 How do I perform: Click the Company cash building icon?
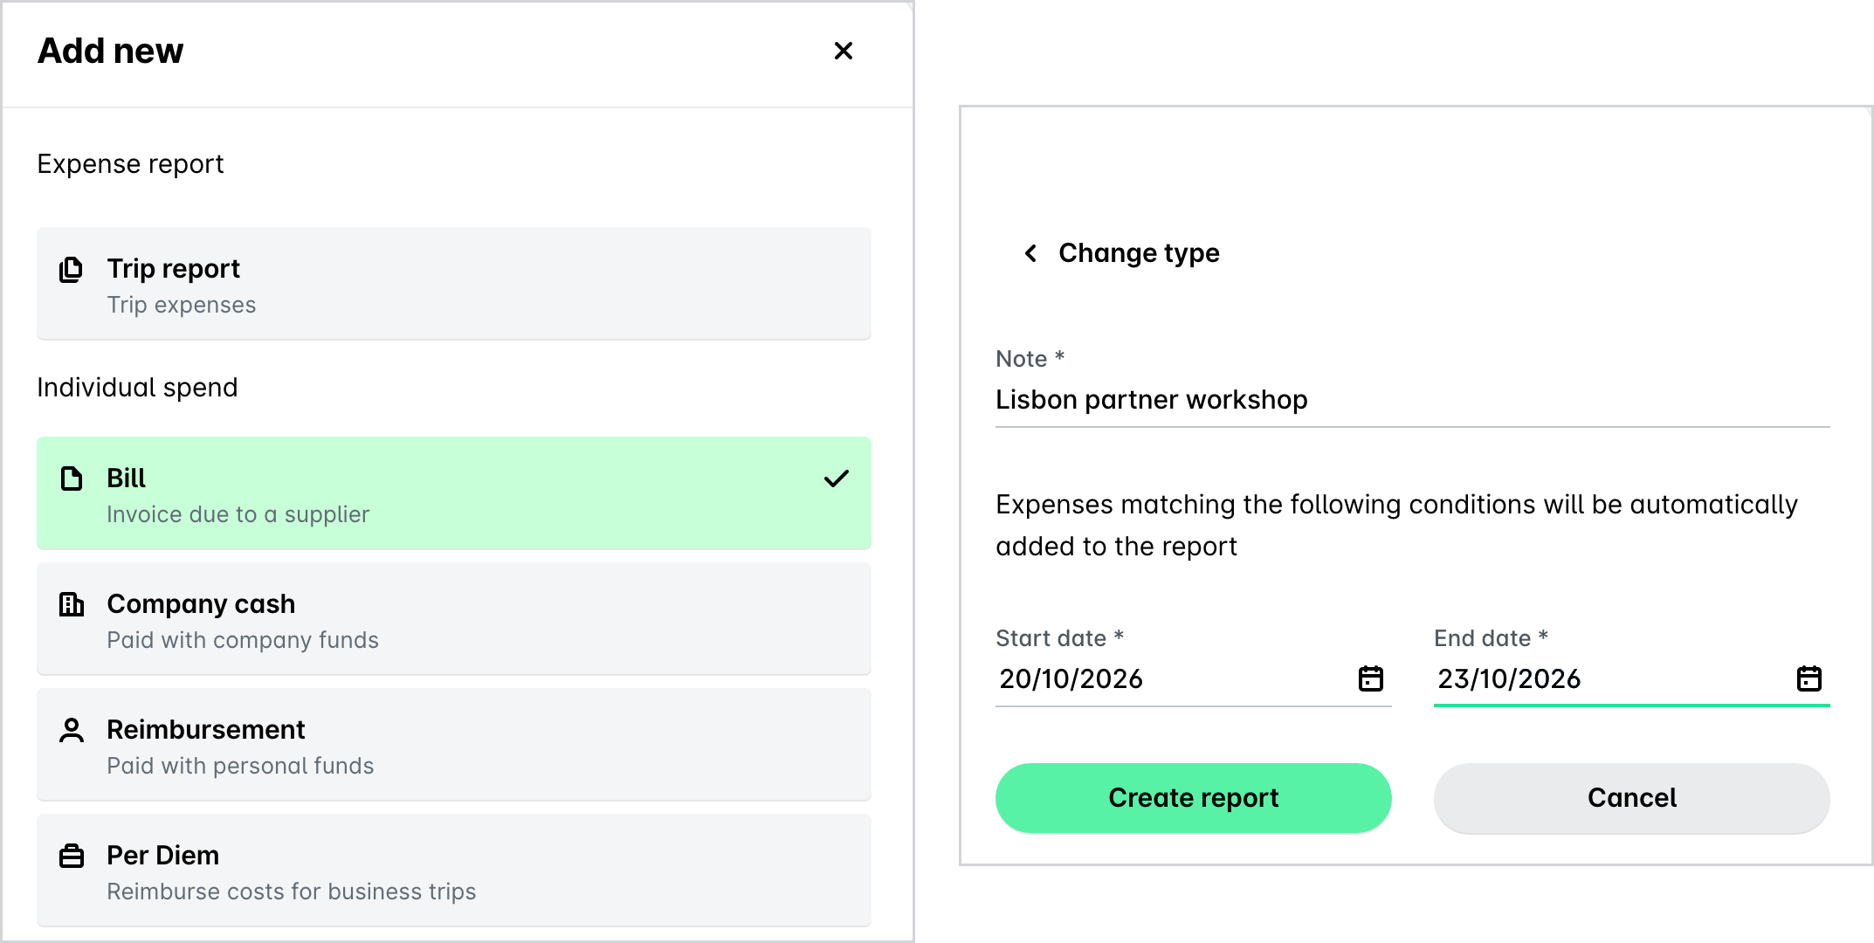71,604
